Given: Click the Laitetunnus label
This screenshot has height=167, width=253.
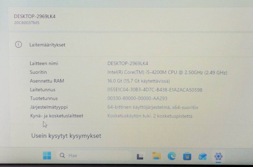Looking at the screenshot, I should click(x=43, y=90).
